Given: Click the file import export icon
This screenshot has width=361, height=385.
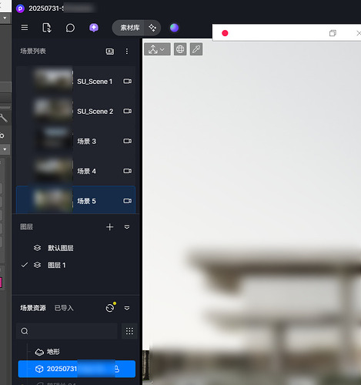Looking at the screenshot, I should click(47, 28).
